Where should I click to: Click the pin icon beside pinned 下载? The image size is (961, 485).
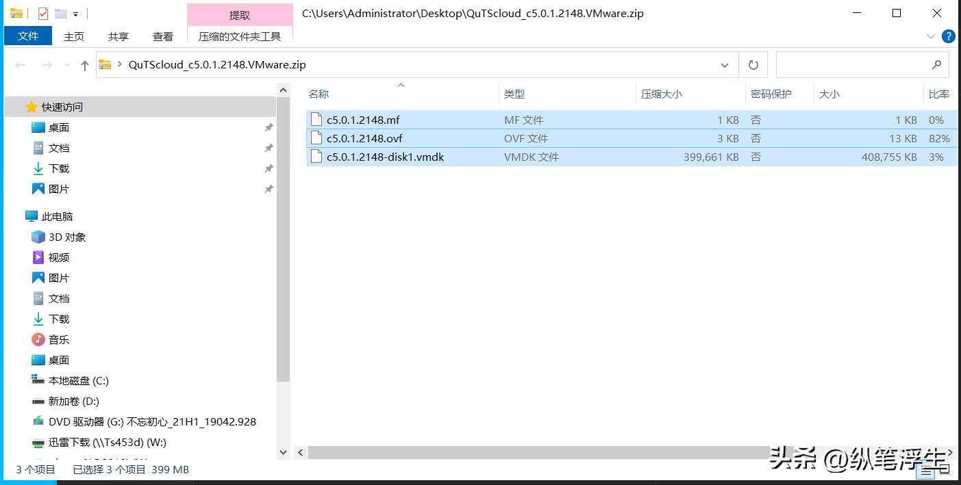click(269, 169)
